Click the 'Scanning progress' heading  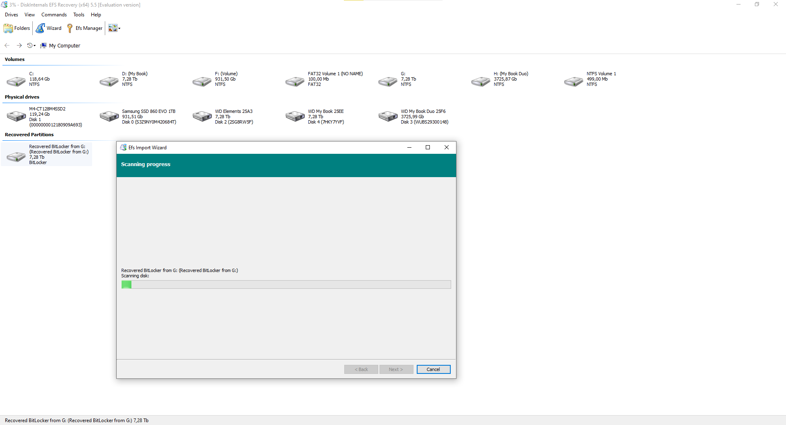(x=146, y=164)
